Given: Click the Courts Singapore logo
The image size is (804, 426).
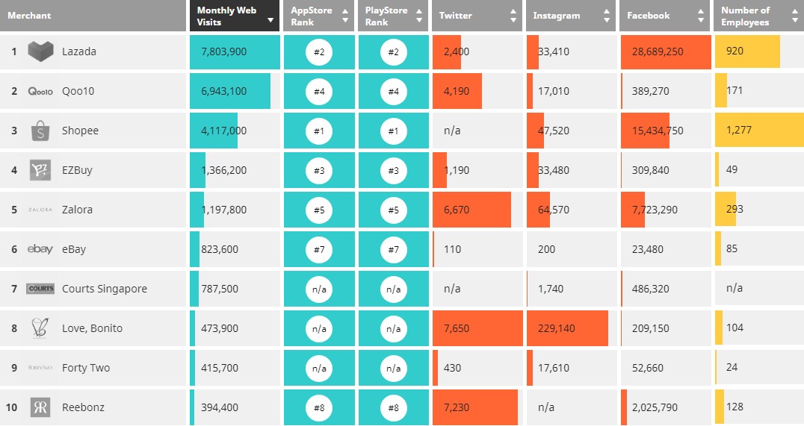Looking at the screenshot, I should (40, 289).
